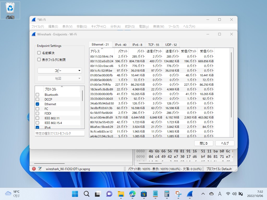Show hidden system tray icons chevron
267x200 pixels.
pos(203,194)
